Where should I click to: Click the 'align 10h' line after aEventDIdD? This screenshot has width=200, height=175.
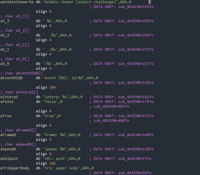pyautogui.click(x=46, y=87)
